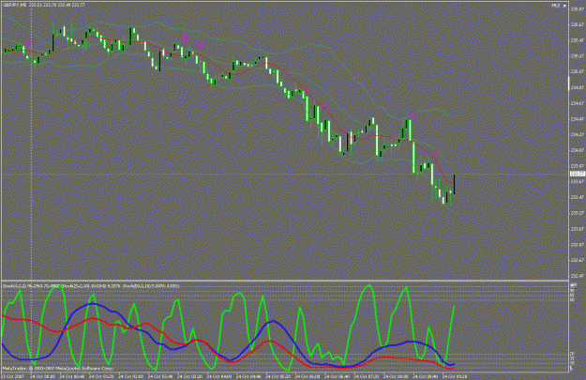Click the 24 Oct 04:00 time axis label
This screenshot has height=380, width=586.
pos(219,376)
